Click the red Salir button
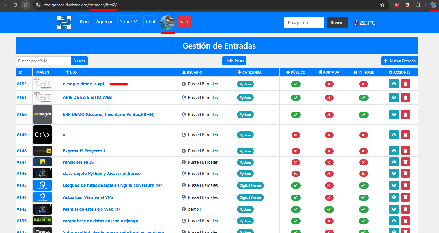The image size is (439, 233). tap(184, 22)
